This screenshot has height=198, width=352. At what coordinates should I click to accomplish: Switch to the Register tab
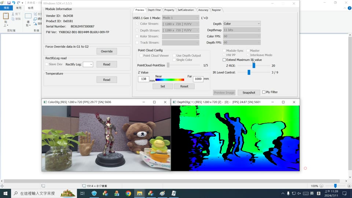pyautogui.click(x=216, y=10)
